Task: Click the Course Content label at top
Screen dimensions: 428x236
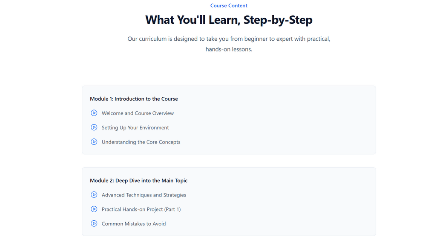Action: pos(229,6)
